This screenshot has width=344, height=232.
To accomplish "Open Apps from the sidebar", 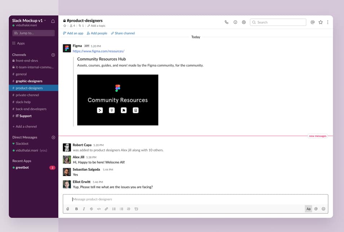I will 20,43.
